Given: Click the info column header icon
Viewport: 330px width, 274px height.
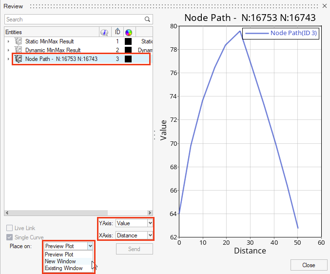Looking at the screenshot, I should click(x=104, y=32).
